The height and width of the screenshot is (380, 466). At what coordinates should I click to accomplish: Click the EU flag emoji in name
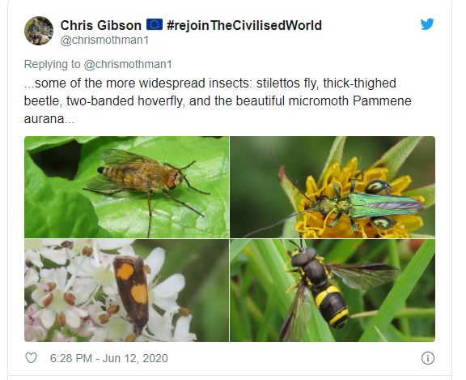[x=155, y=24]
